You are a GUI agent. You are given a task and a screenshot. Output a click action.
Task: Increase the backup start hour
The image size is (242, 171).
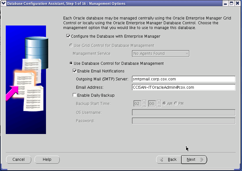coord(144,102)
